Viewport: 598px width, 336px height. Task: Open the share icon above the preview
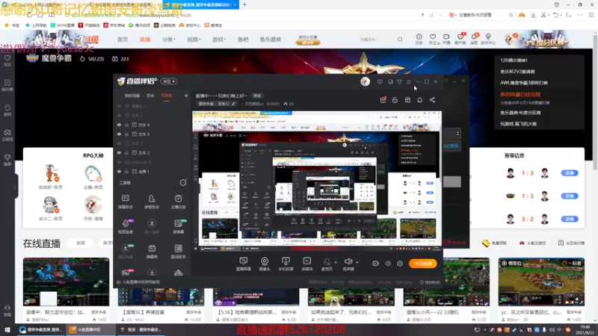tap(432, 100)
